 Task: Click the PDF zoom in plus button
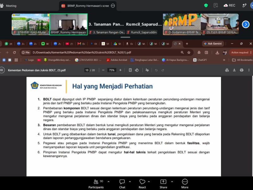tap(120, 70)
